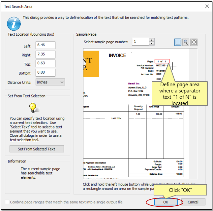213x211 pixels.
Task: Click the 'Quantity Shipped' column header
Action: click(x=138, y=108)
